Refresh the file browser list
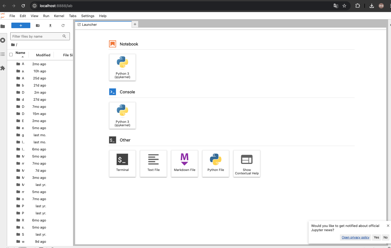Image resolution: width=391 pixels, height=248 pixels. point(63,26)
